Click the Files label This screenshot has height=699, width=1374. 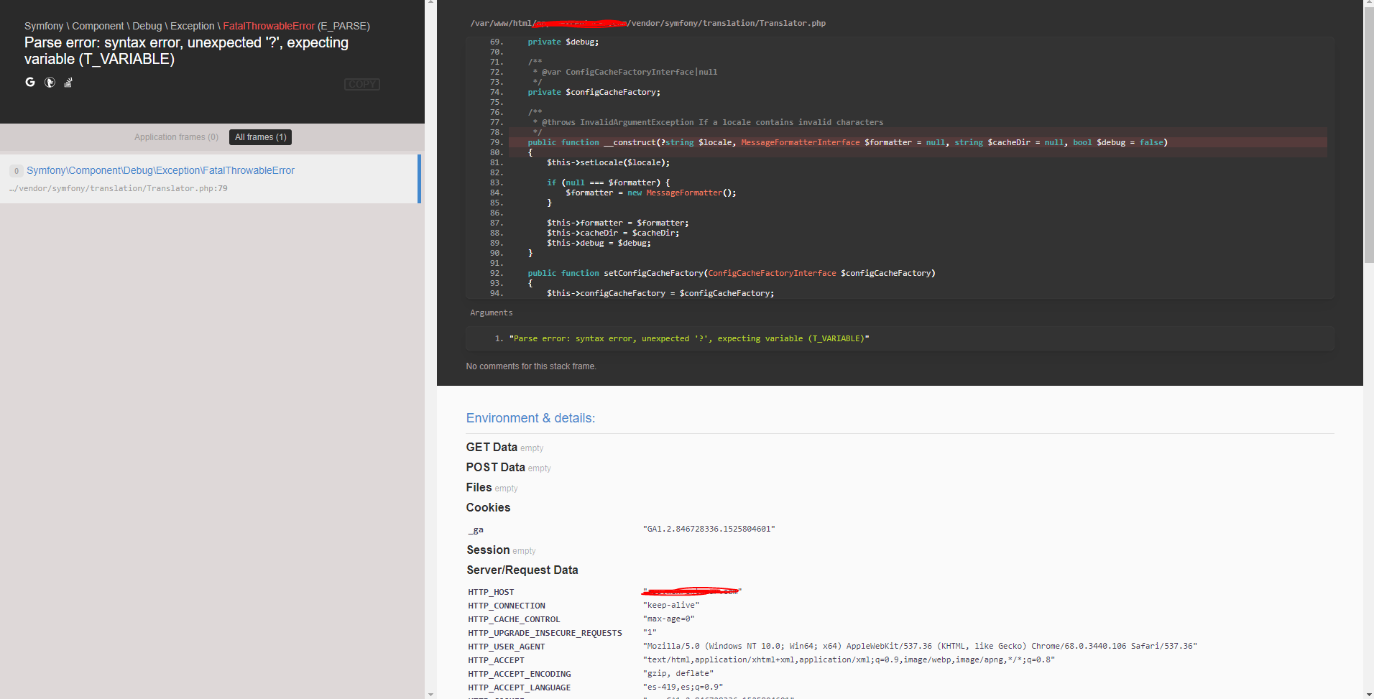(479, 487)
